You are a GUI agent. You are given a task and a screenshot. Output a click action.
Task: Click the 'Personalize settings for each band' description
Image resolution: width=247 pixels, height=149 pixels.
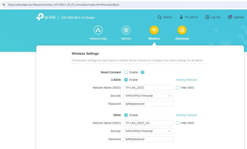(x=137, y=60)
